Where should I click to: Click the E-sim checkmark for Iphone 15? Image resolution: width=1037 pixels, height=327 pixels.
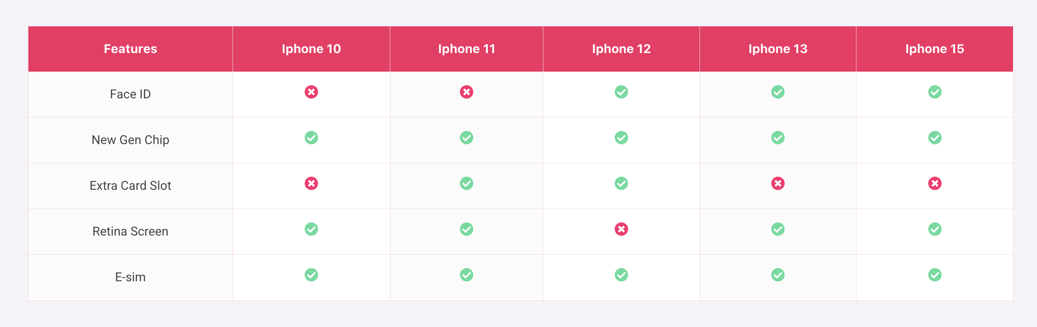pos(935,275)
